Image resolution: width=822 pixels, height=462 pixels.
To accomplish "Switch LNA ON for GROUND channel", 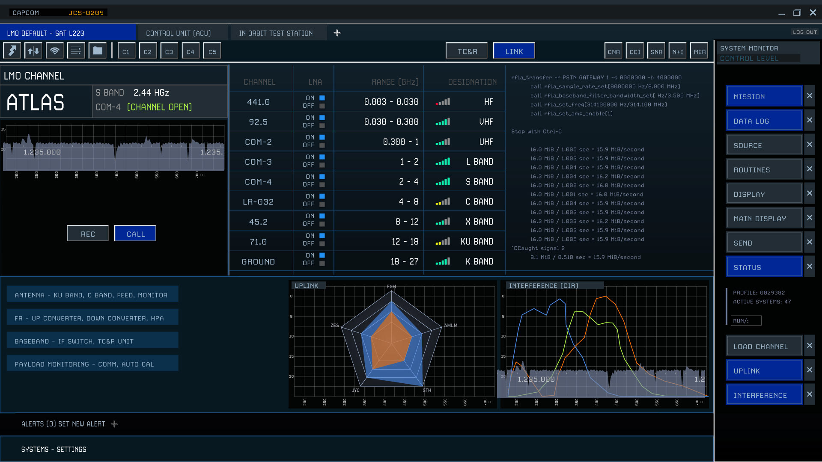I will (322, 255).
